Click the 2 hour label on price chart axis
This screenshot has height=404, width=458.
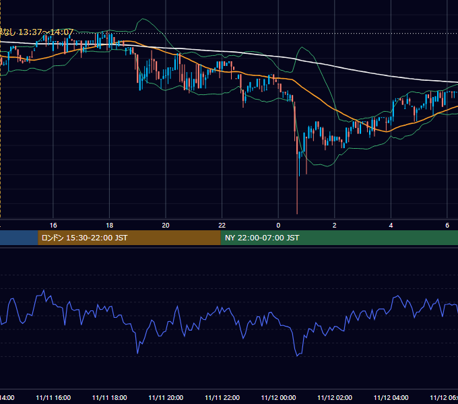click(x=335, y=225)
